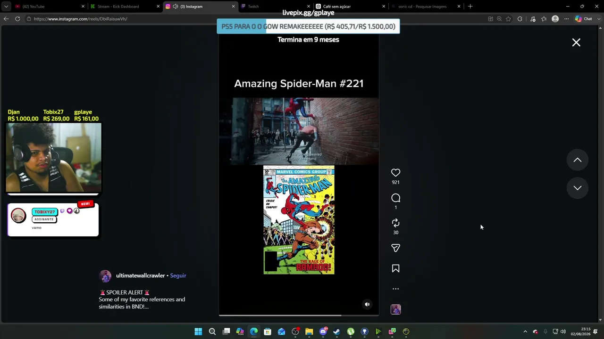Viewport: 604px width, 339px height.
Task: Show hidden system tray icons
Action: pyautogui.click(x=525, y=331)
